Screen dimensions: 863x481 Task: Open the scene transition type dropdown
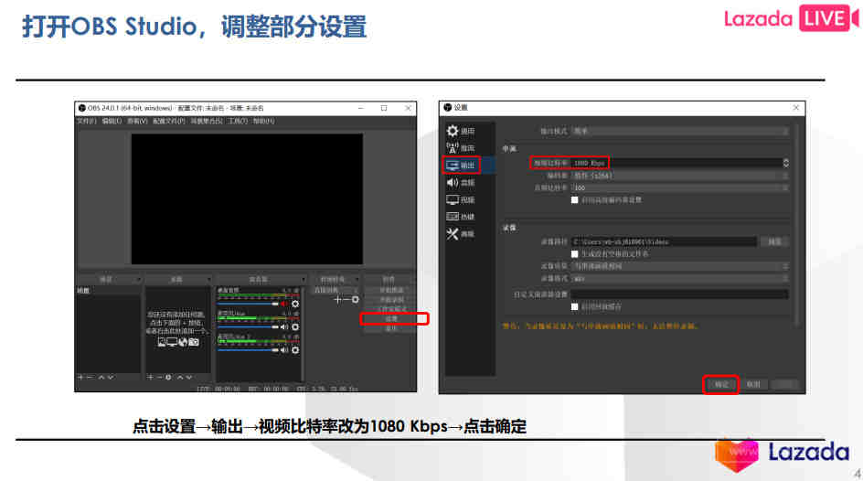tap(336, 290)
